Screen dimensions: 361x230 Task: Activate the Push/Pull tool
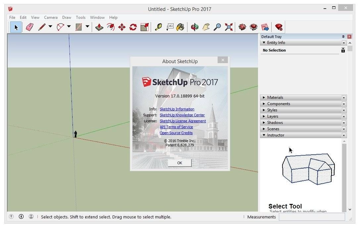(99, 27)
